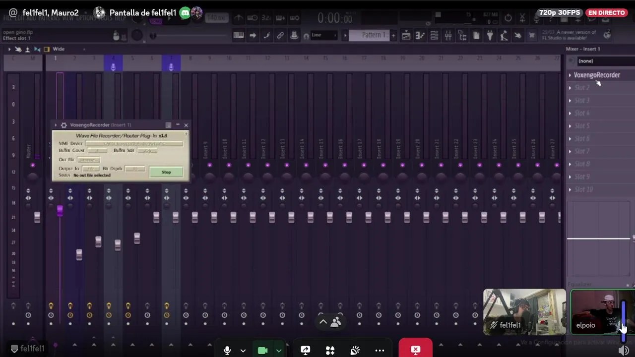Open the FL Studio online news globe
635x357 pixels.
607,34
